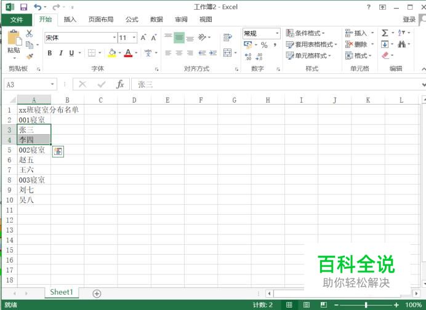Decrease indent
426x310 pixels.
202,53
